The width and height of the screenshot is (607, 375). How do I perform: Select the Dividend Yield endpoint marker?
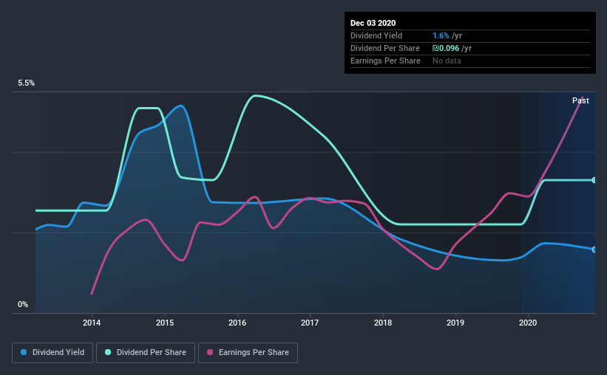pyautogui.click(x=594, y=250)
